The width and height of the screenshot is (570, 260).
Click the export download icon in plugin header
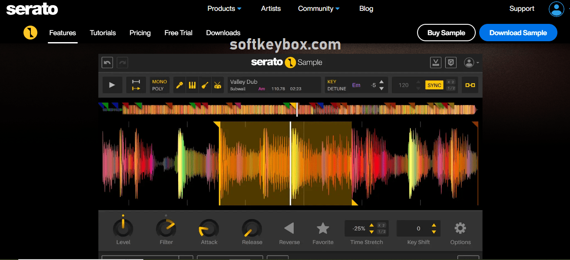pos(435,63)
